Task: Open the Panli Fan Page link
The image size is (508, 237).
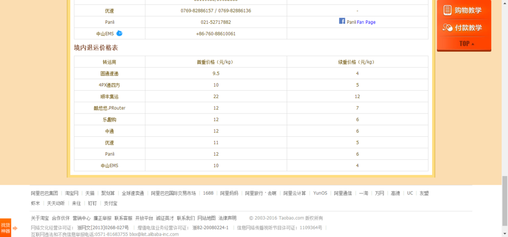Action: tap(366, 22)
